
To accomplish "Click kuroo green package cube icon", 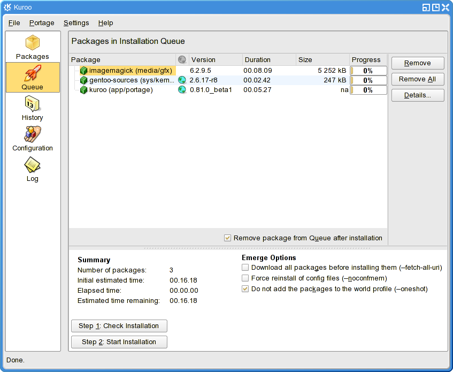I will (x=84, y=90).
